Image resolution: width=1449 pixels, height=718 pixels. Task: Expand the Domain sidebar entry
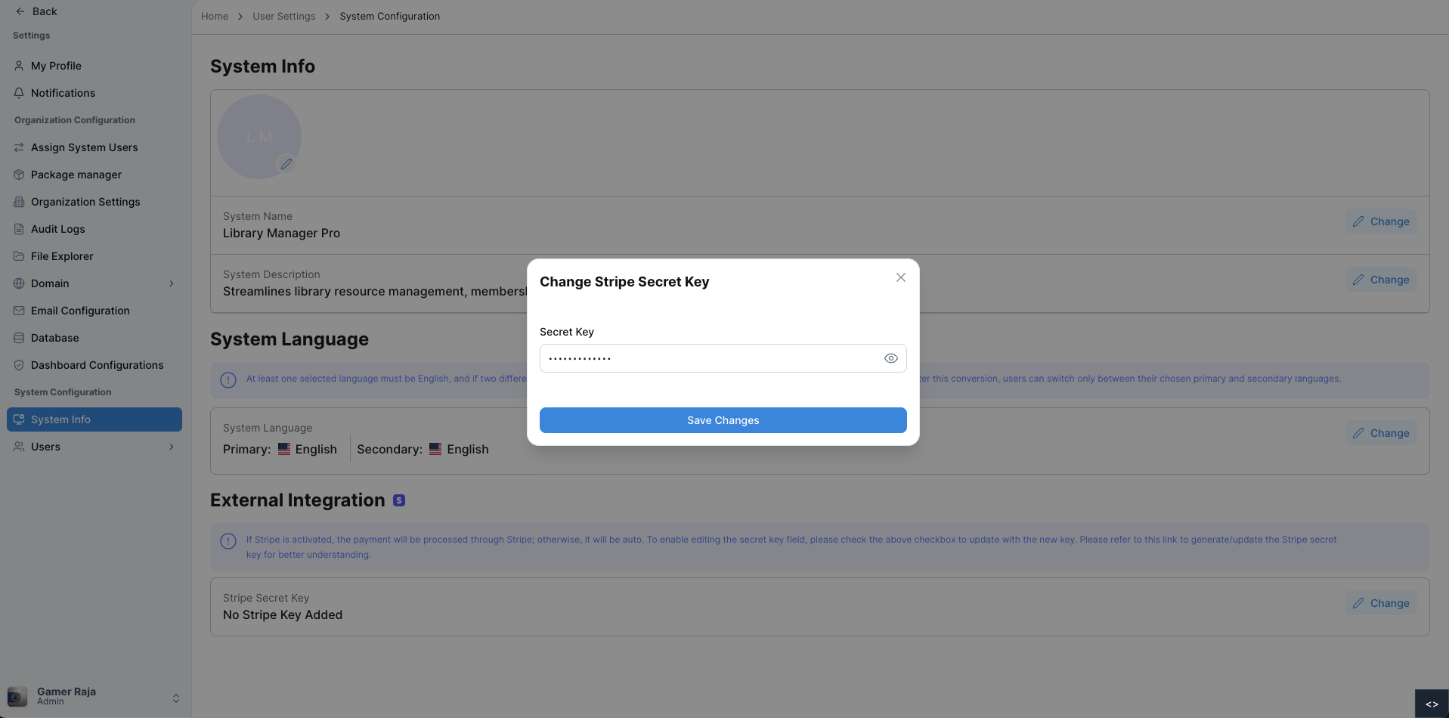(x=172, y=283)
